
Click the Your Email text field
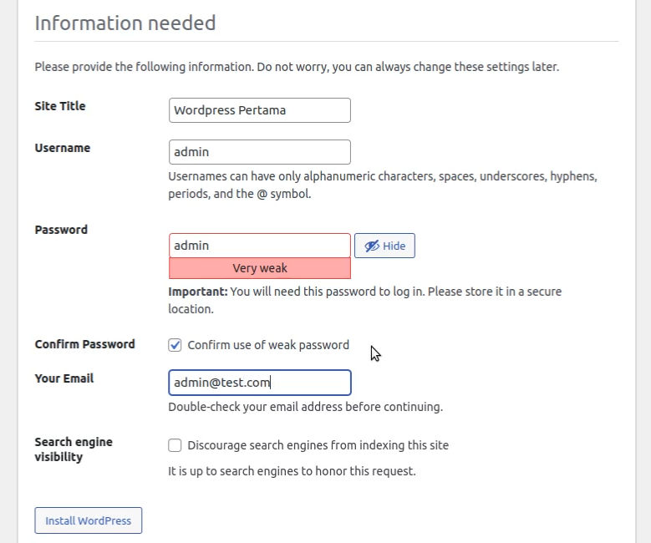pos(260,383)
